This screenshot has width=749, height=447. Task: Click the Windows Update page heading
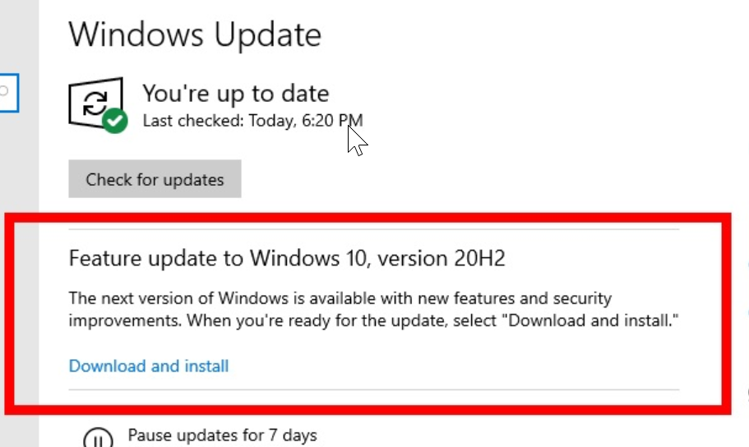pos(195,35)
